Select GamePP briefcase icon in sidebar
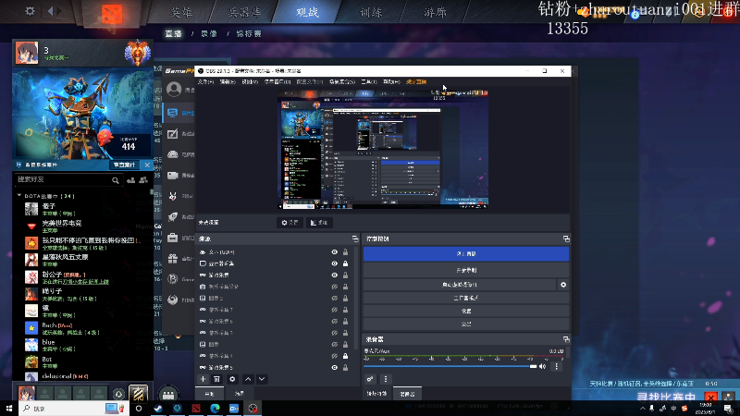The width and height of the screenshot is (740, 416). [173, 238]
